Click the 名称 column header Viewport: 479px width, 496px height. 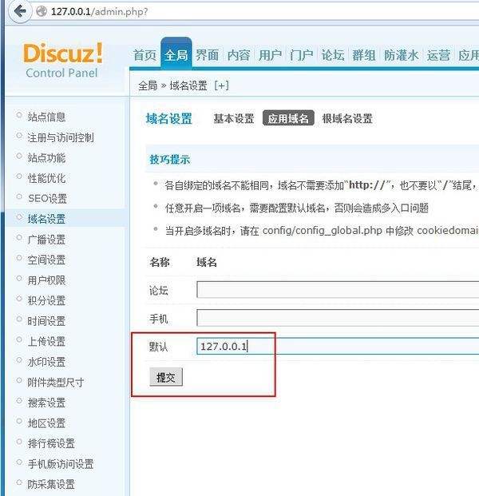click(160, 262)
